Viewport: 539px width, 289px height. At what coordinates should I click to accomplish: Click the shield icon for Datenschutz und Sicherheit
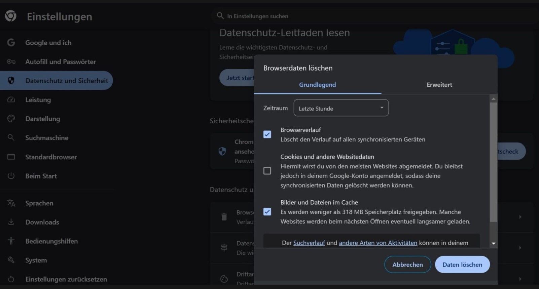pos(11,81)
